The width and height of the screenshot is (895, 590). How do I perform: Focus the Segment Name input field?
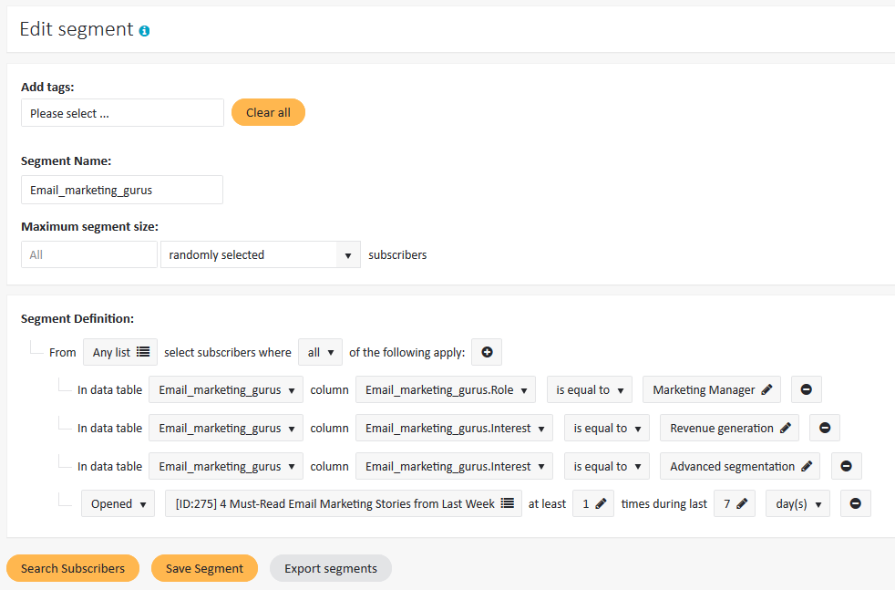point(122,190)
